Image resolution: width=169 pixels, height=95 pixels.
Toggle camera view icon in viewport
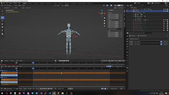pyautogui.click(x=104, y=23)
